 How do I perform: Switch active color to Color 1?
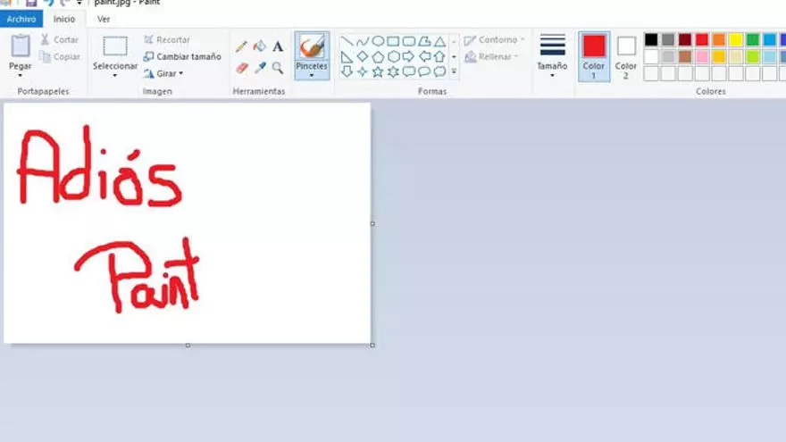click(594, 55)
